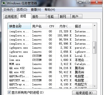
Task: Click memory value 3,412 K
Action: [66, 64]
